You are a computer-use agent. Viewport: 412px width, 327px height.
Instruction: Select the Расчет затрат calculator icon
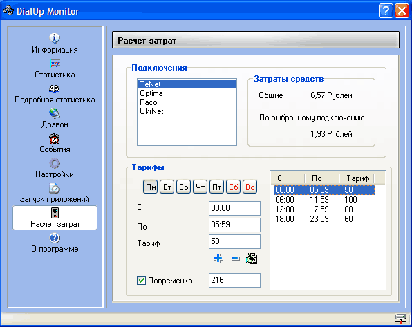pos(55,213)
